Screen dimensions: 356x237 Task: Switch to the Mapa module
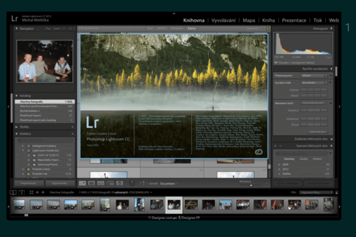click(249, 21)
